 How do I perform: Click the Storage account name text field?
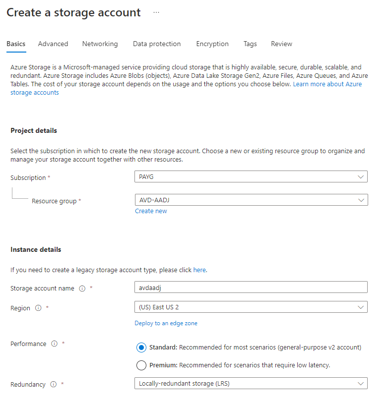point(251,288)
